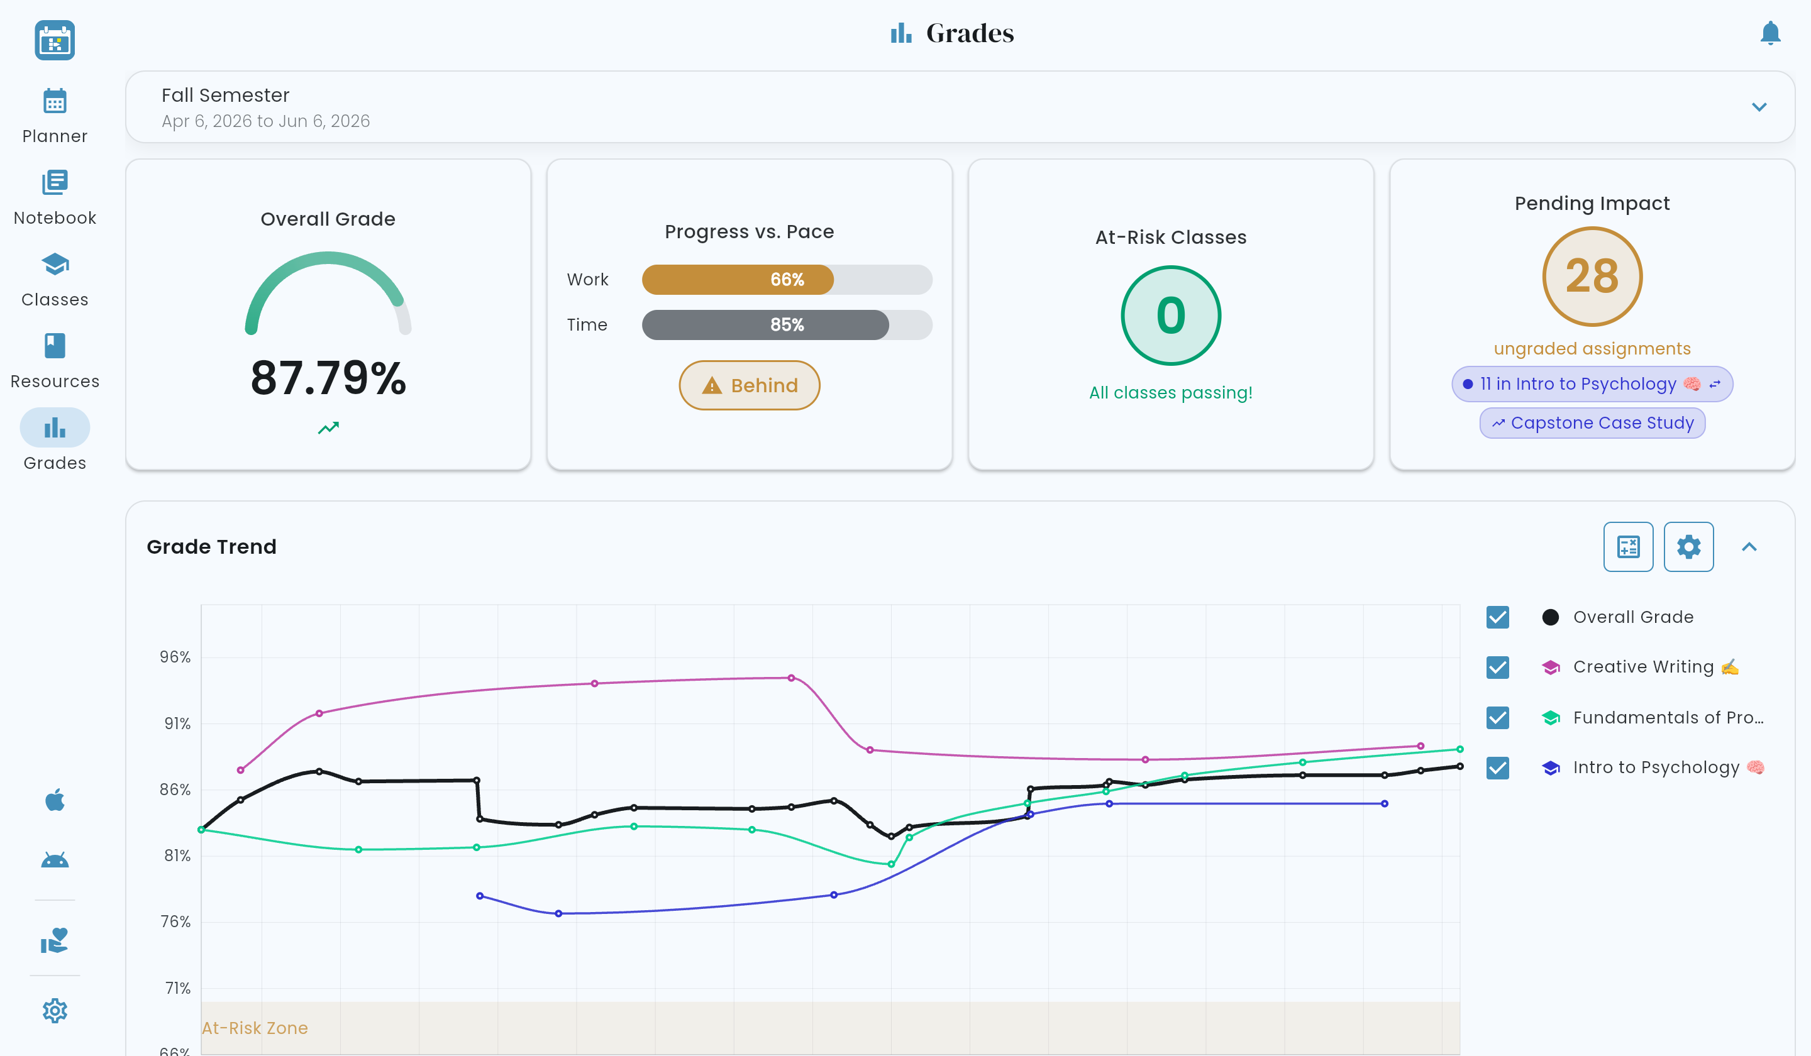Click the 11 in Intro to Psychology chip
Screen dimensions: 1811x1056
(1592, 384)
